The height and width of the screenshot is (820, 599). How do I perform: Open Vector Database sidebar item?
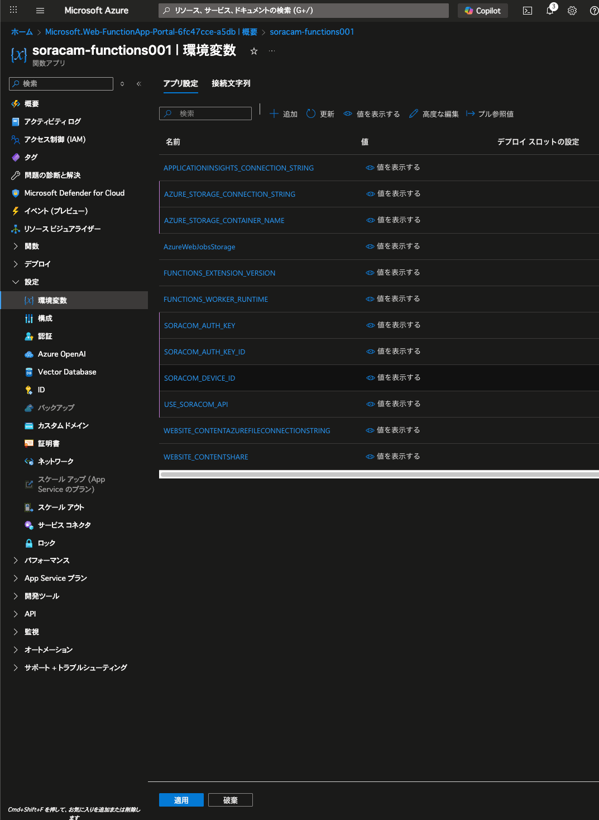[x=66, y=372]
